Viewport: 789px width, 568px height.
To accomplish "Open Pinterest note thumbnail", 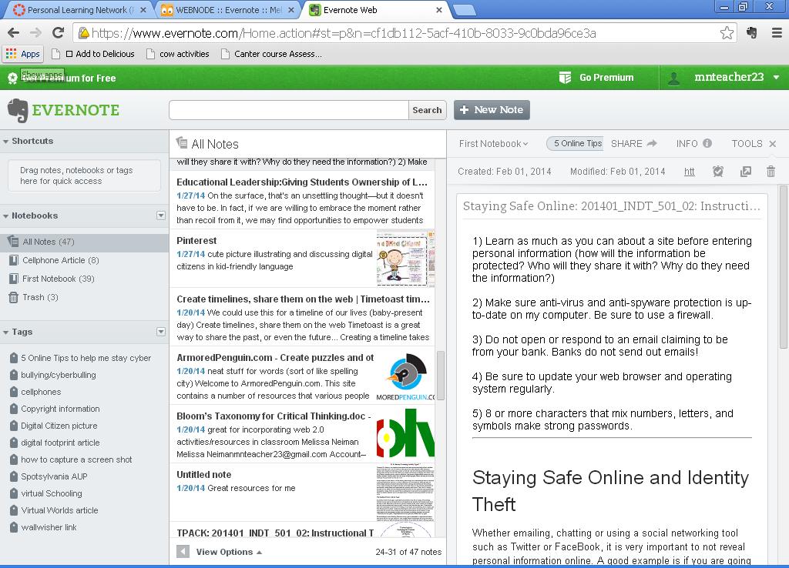I will click(405, 259).
